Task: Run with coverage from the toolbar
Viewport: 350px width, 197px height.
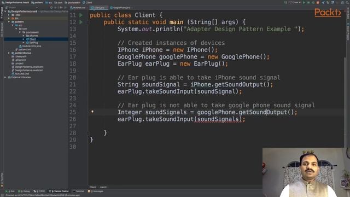Action: point(313,3)
